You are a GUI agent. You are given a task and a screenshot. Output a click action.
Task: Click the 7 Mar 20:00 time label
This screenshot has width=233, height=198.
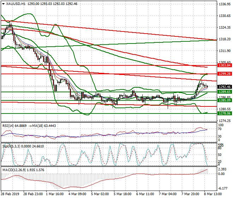point(190,194)
